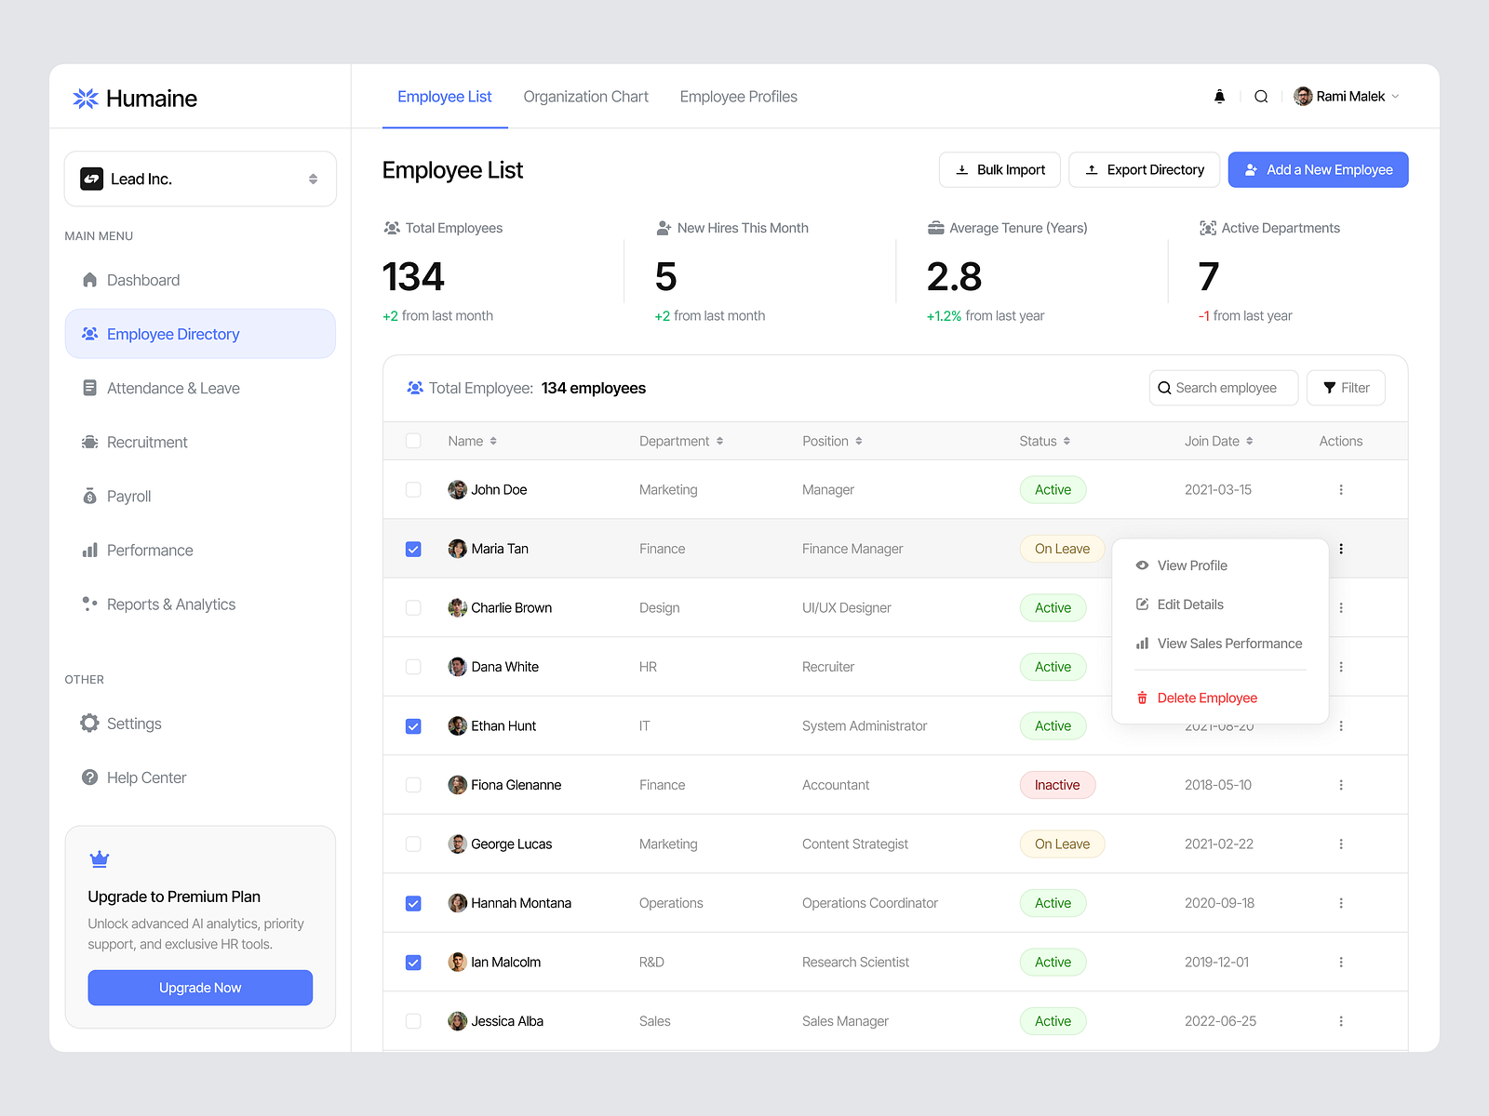This screenshot has width=1489, height=1116.
Task: Click the notification bell icon
Action: click(x=1219, y=96)
